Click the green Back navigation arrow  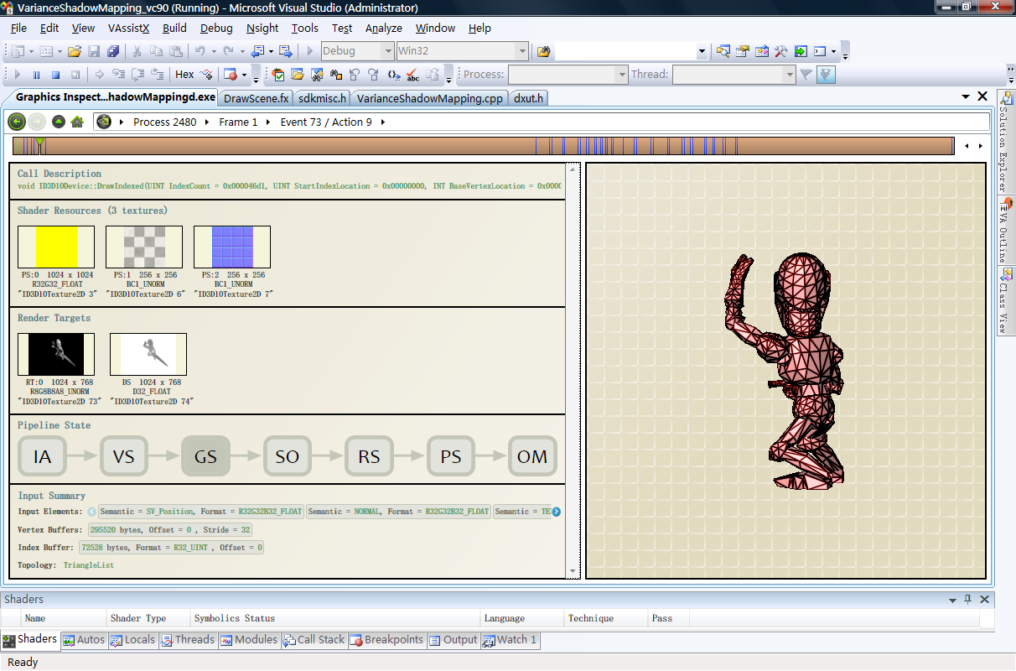click(17, 122)
